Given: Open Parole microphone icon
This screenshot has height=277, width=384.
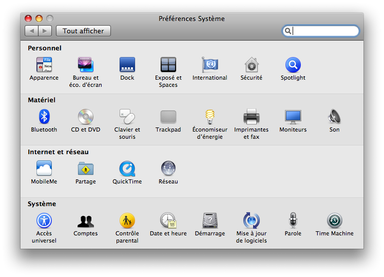Looking at the screenshot, I should tap(293, 220).
